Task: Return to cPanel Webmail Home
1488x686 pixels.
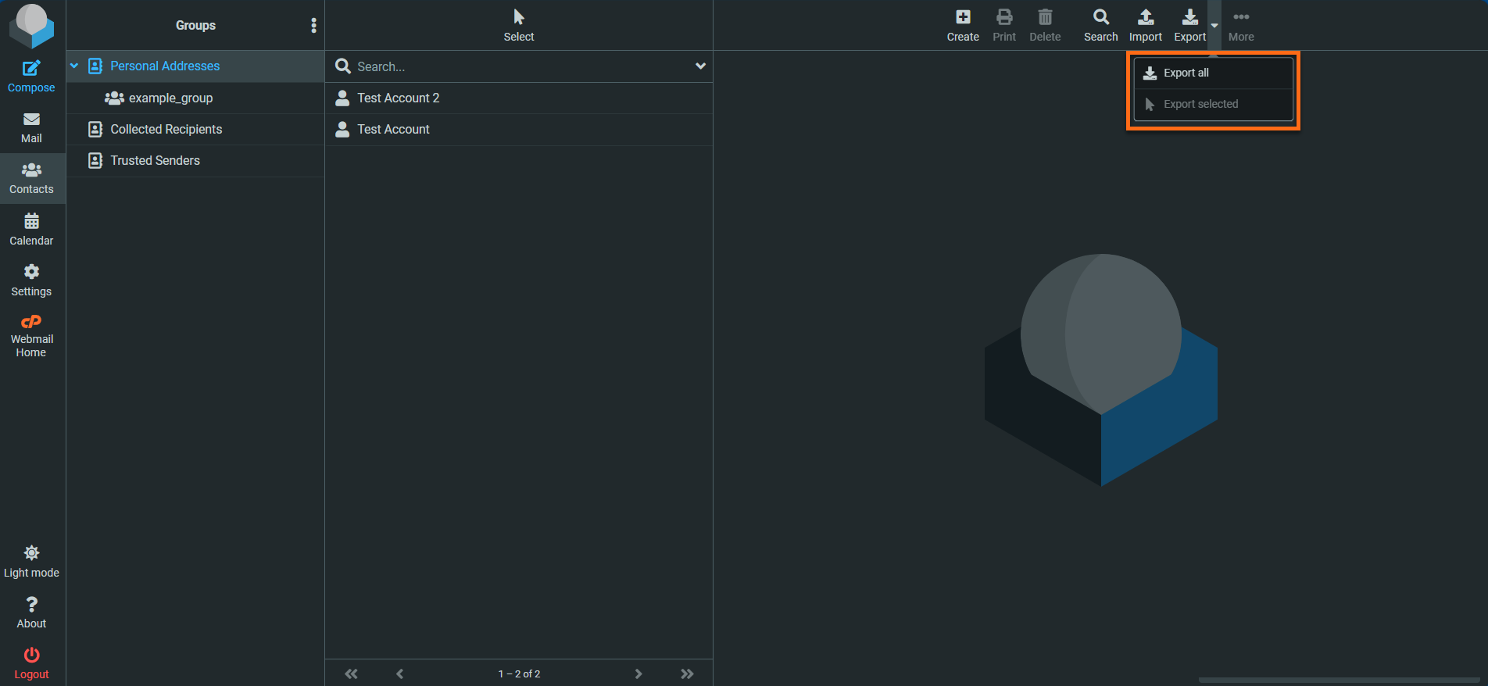Action: click(x=31, y=335)
